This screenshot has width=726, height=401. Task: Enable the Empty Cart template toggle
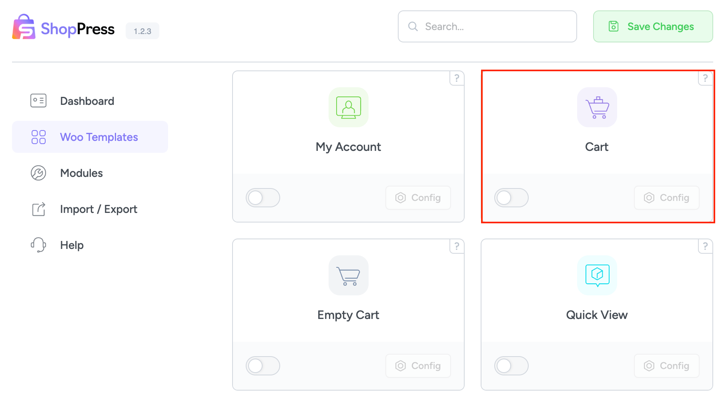point(263,365)
